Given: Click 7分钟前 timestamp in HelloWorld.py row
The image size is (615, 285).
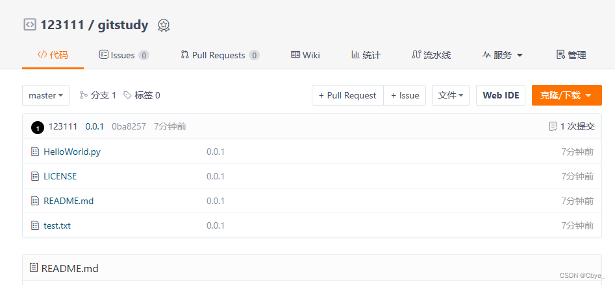Looking at the screenshot, I should [577, 152].
